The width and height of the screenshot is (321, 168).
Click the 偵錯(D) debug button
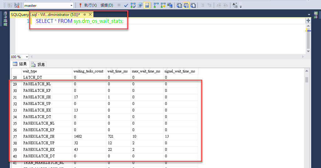pos(107,5)
